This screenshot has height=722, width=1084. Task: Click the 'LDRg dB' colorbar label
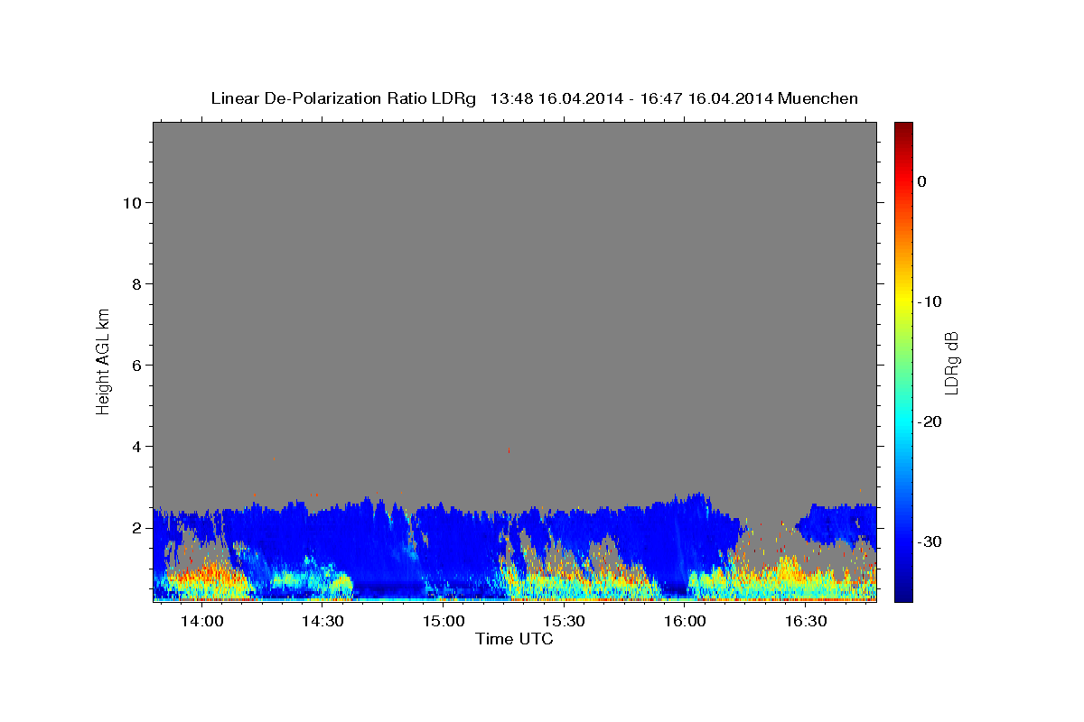pyautogui.click(x=951, y=362)
